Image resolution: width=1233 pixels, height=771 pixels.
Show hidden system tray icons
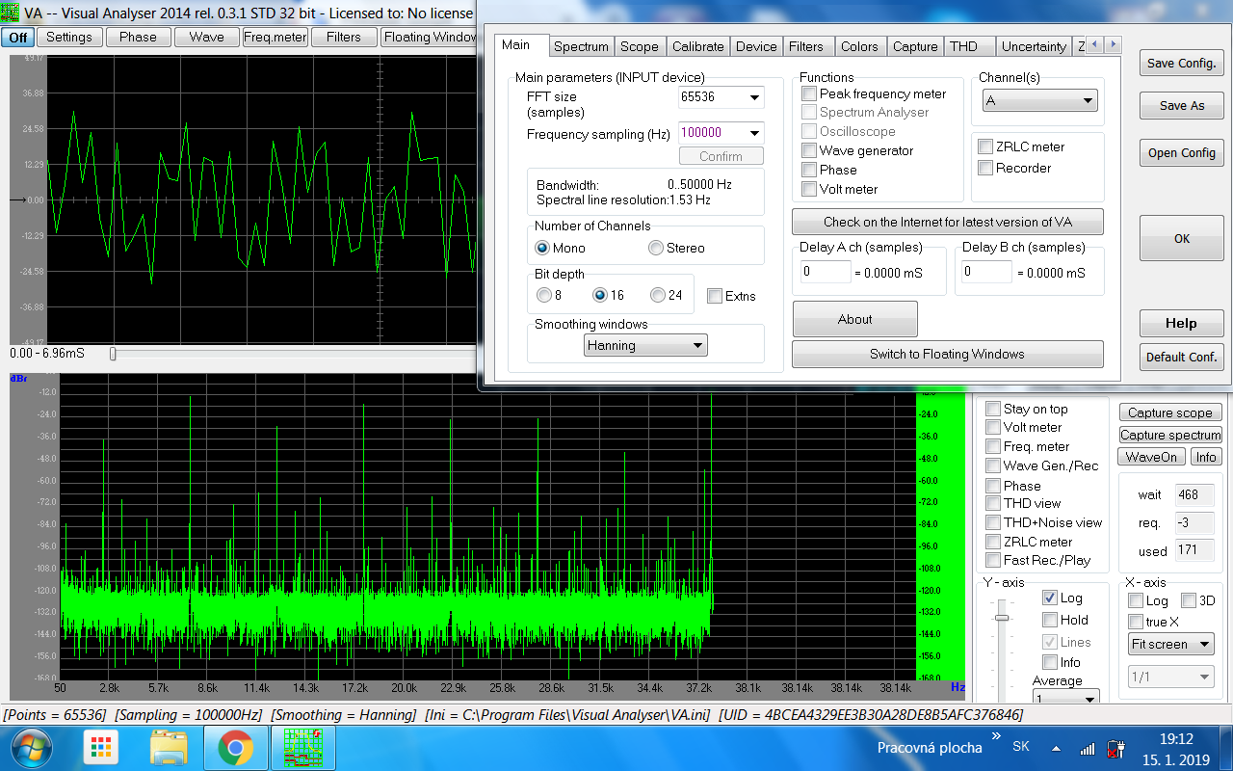tap(1056, 749)
